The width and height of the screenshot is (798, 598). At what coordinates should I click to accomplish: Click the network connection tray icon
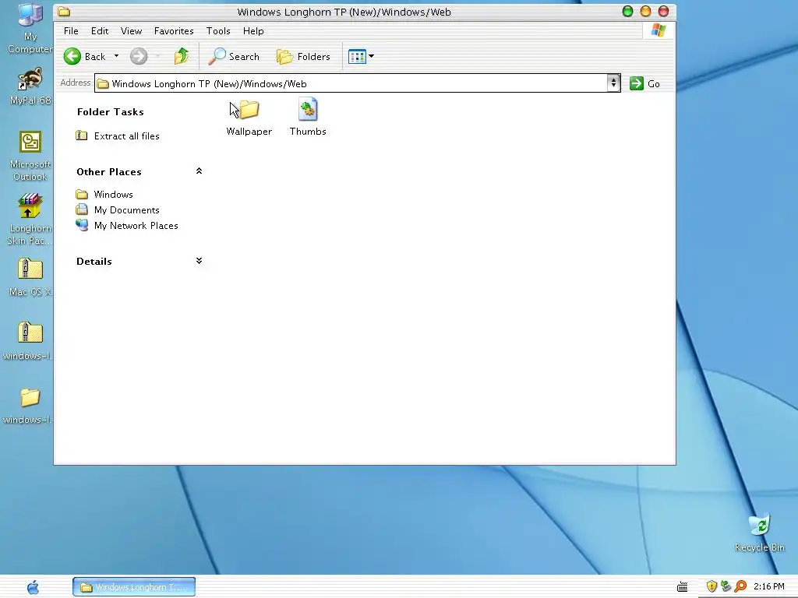click(726, 586)
